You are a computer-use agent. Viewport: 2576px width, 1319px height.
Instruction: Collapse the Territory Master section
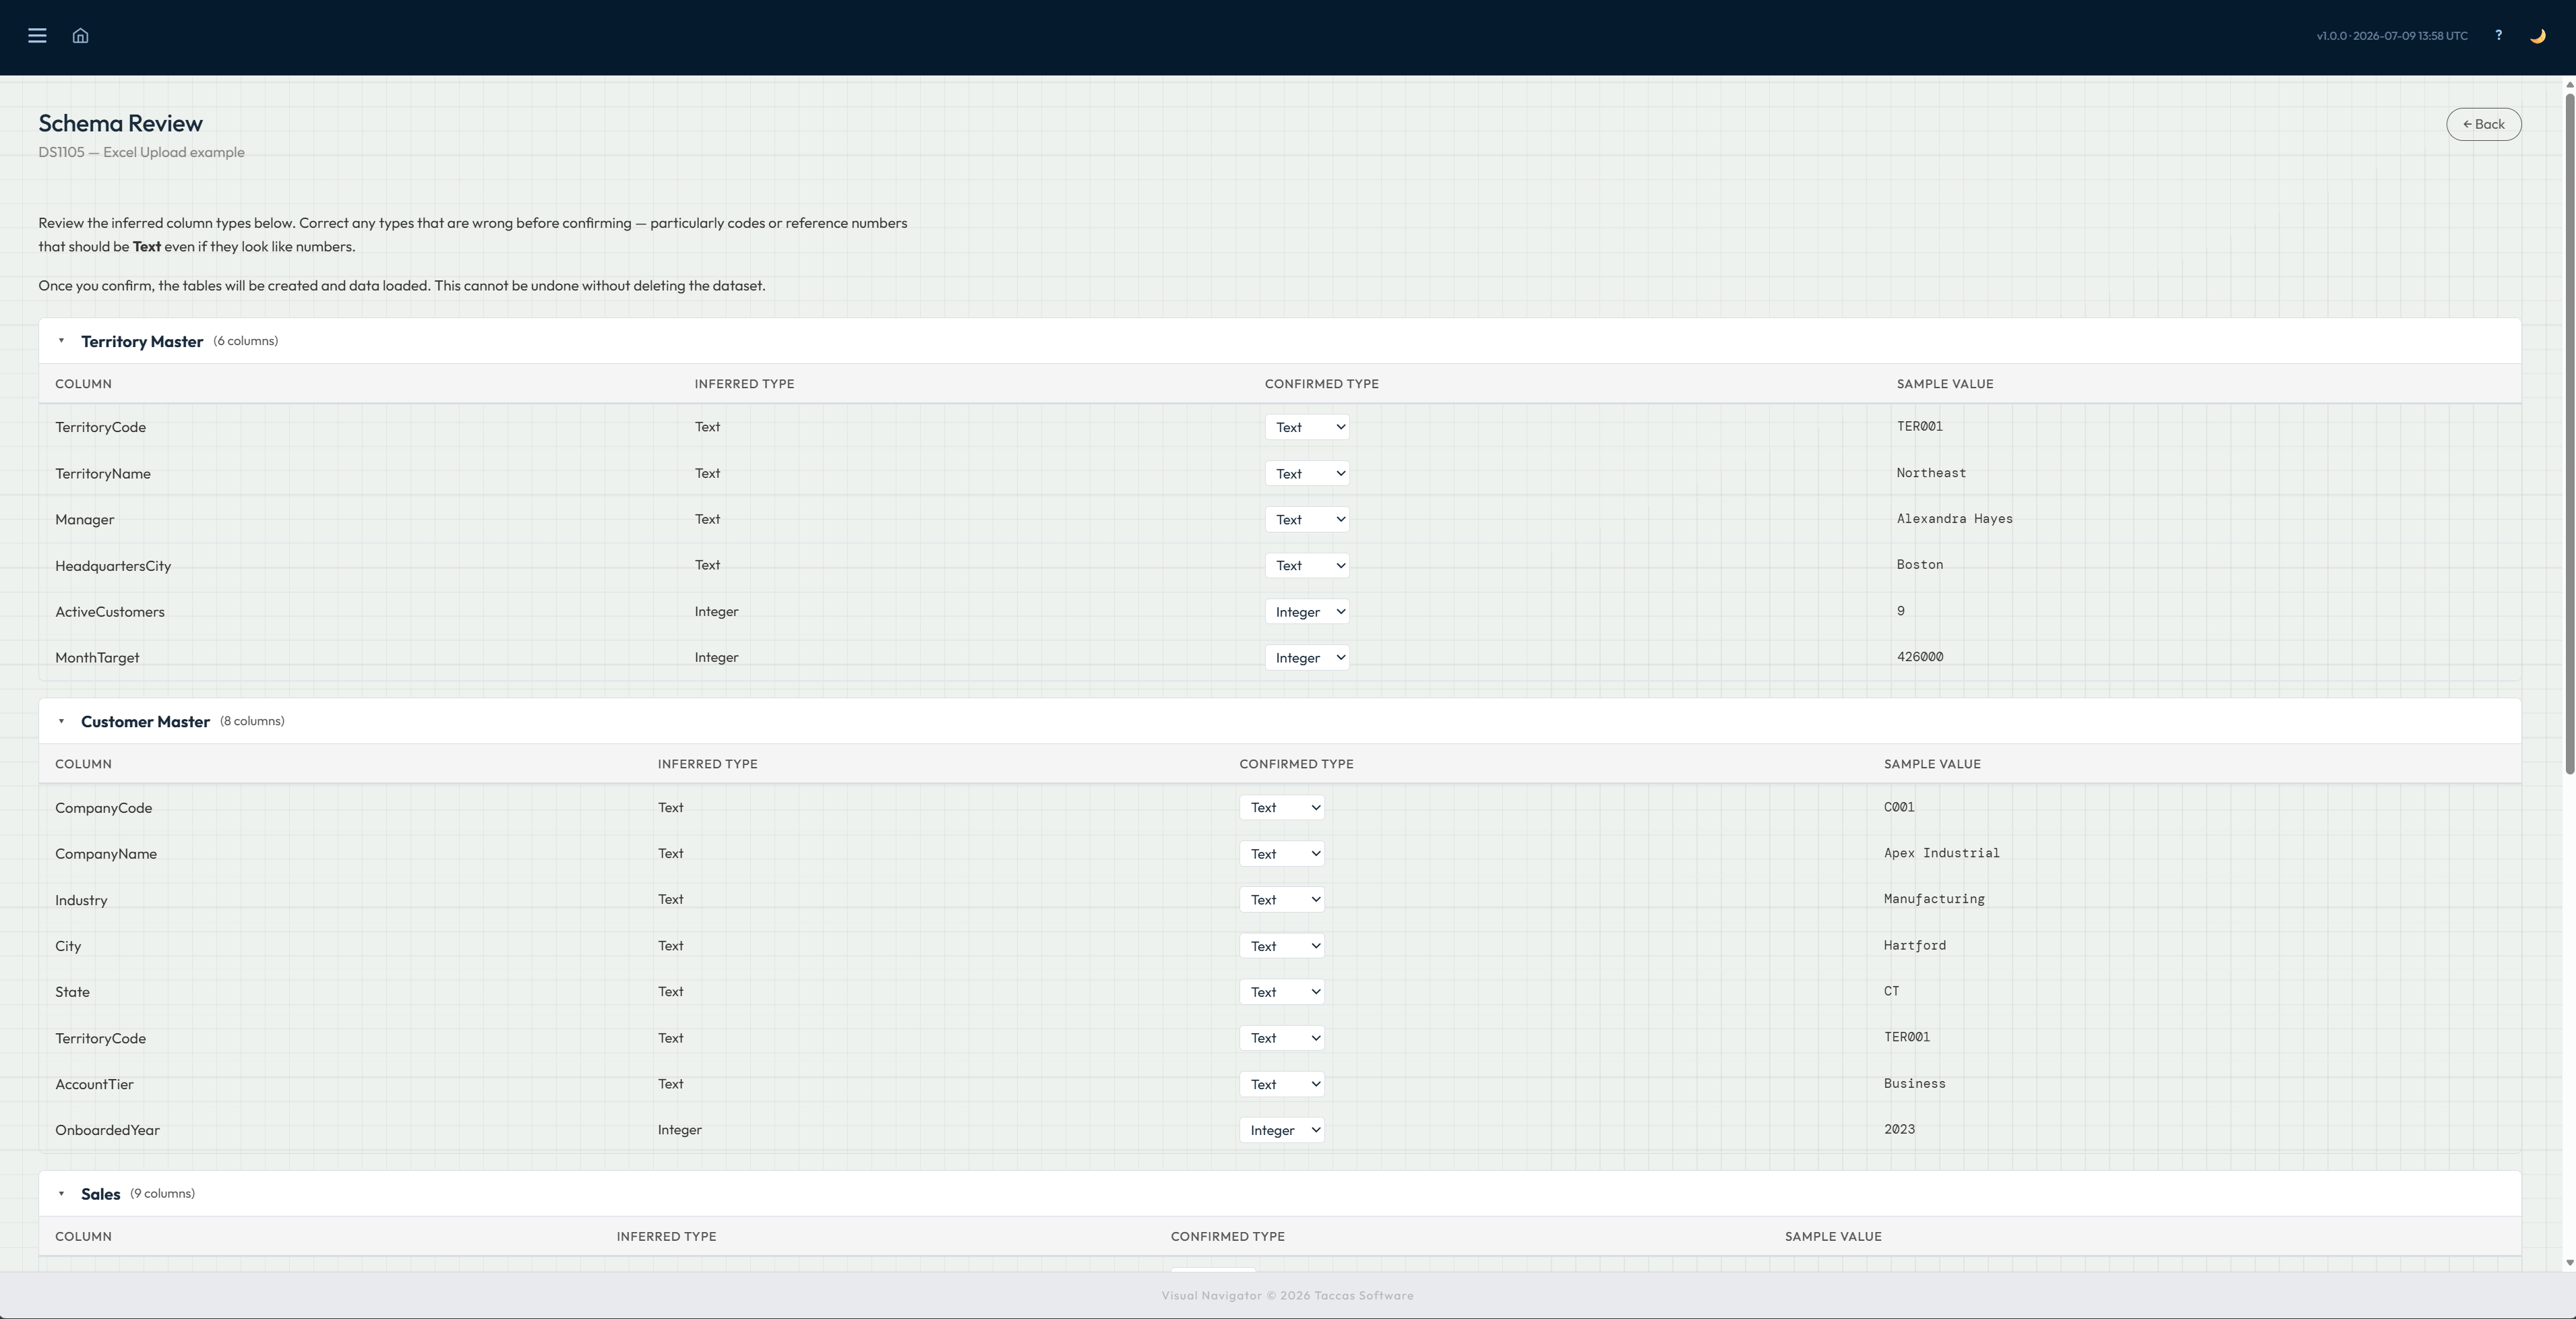click(x=61, y=341)
